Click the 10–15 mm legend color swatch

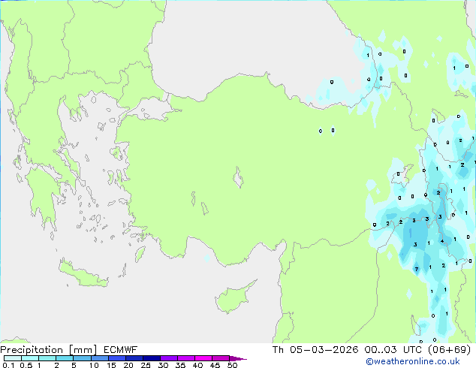(x=99, y=358)
